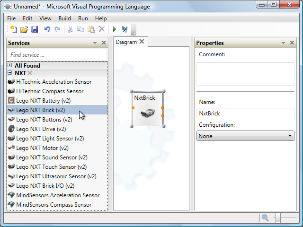Click the MindSensors Compass Sensor icon
Viewport: 303px width, 227px height.
[x=11, y=204]
